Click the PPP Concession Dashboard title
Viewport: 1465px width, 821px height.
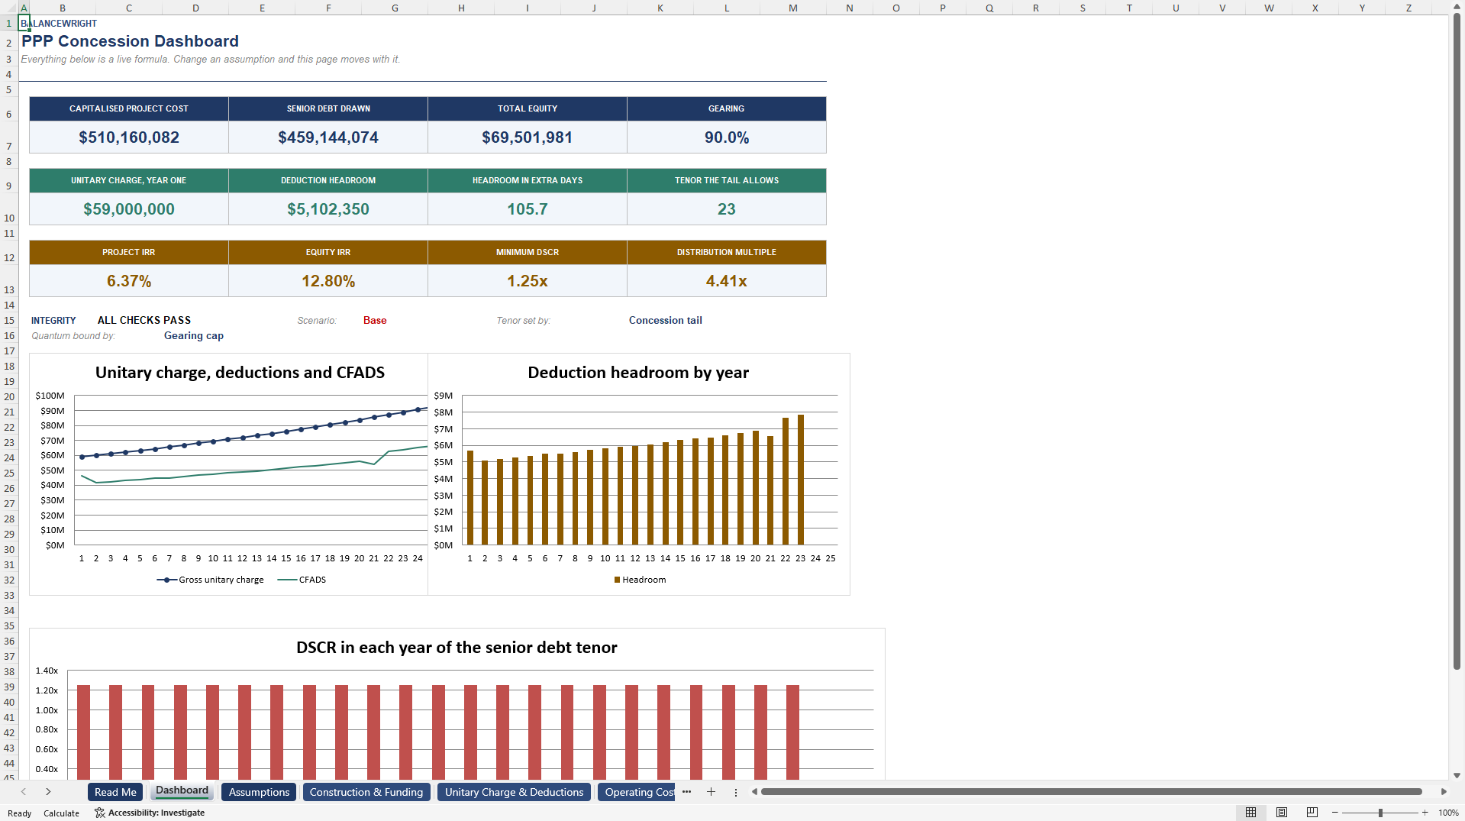(x=130, y=41)
